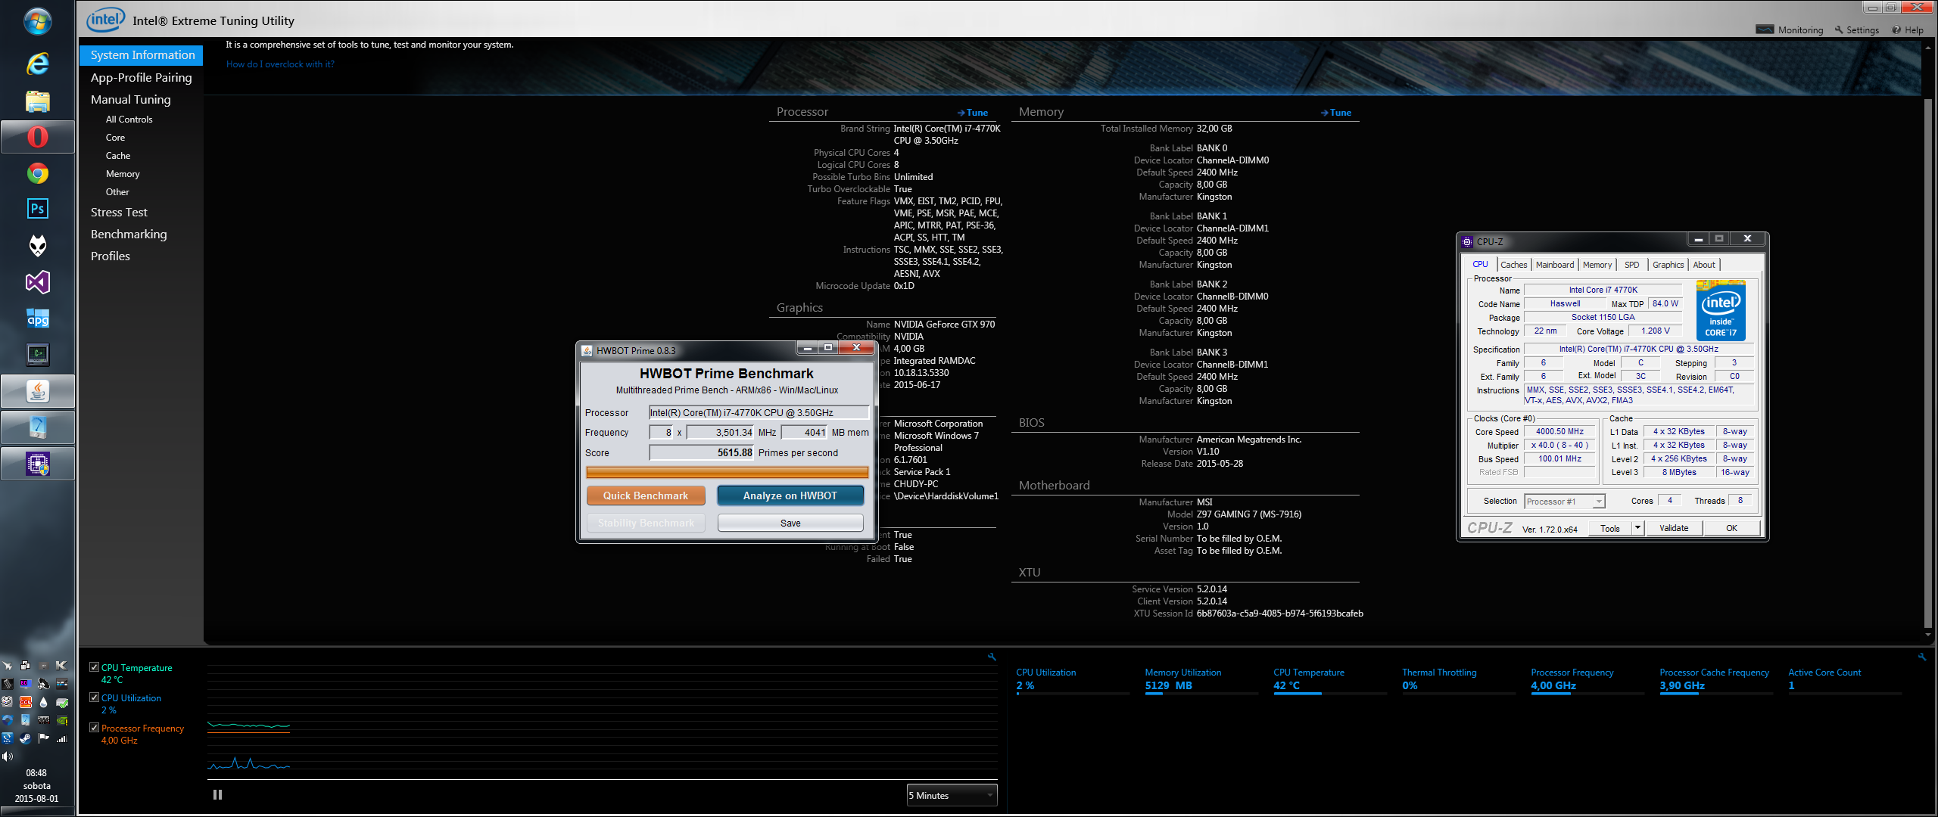Click Tune link next to Memory heading
This screenshot has height=817, width=1938.
(1336, 113)
